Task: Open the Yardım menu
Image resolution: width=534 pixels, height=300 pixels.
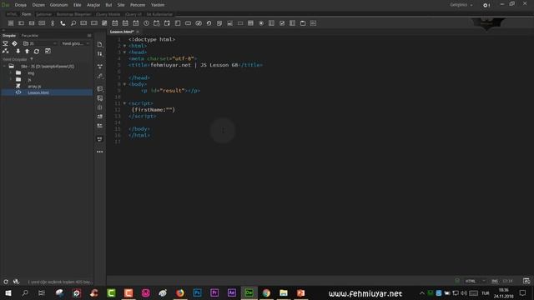Action: pos(158,5)
